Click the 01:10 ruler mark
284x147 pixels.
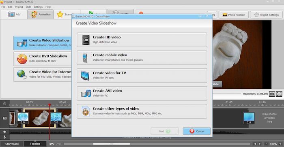[262, 102]
